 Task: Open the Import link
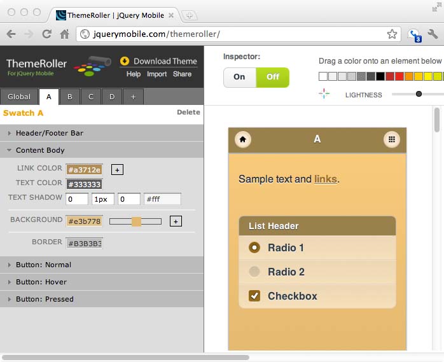tap(156, 74)
